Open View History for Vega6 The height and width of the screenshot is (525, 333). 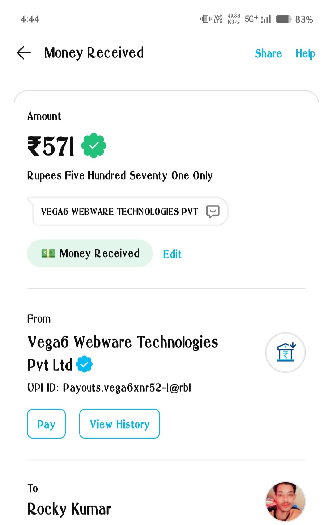120,424
